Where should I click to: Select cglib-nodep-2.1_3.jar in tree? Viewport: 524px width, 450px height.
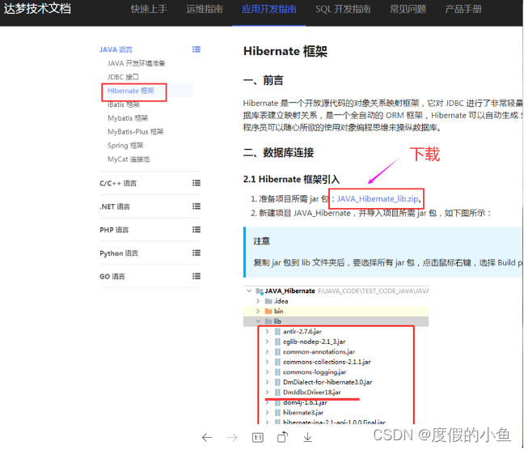pos(314,342)
